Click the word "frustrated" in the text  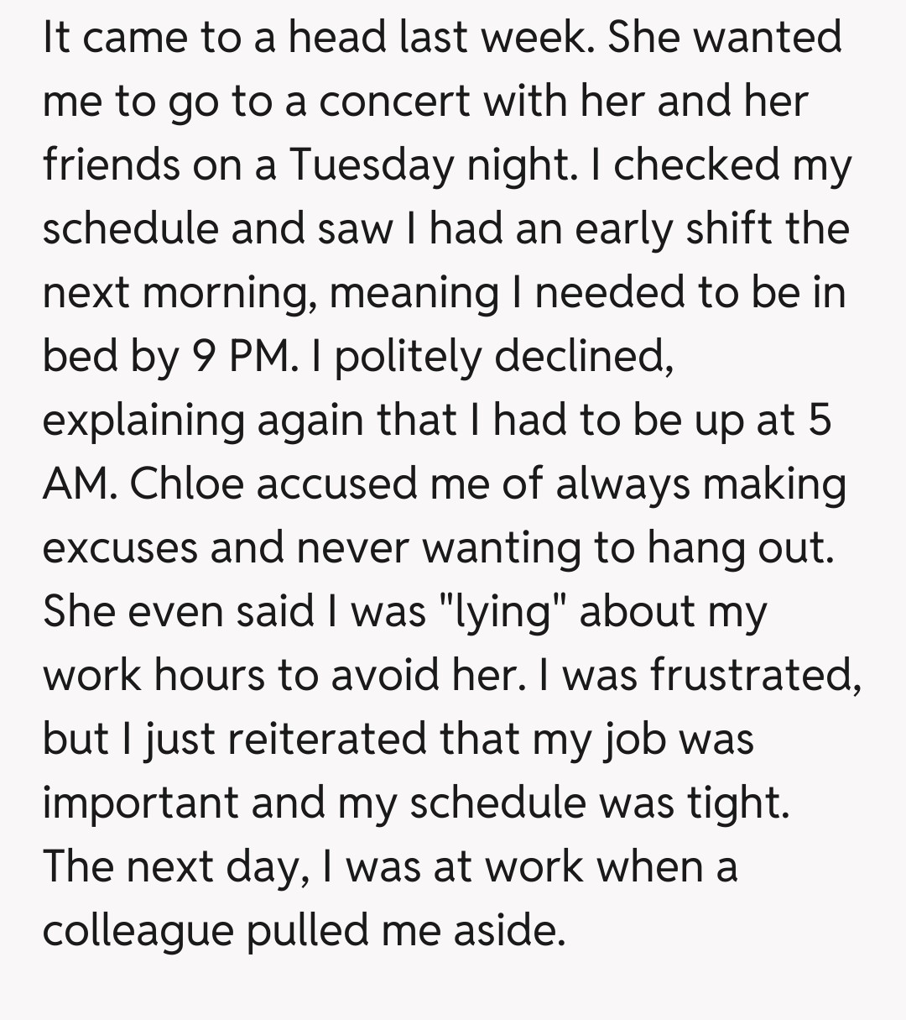click(x=751, y=675)
